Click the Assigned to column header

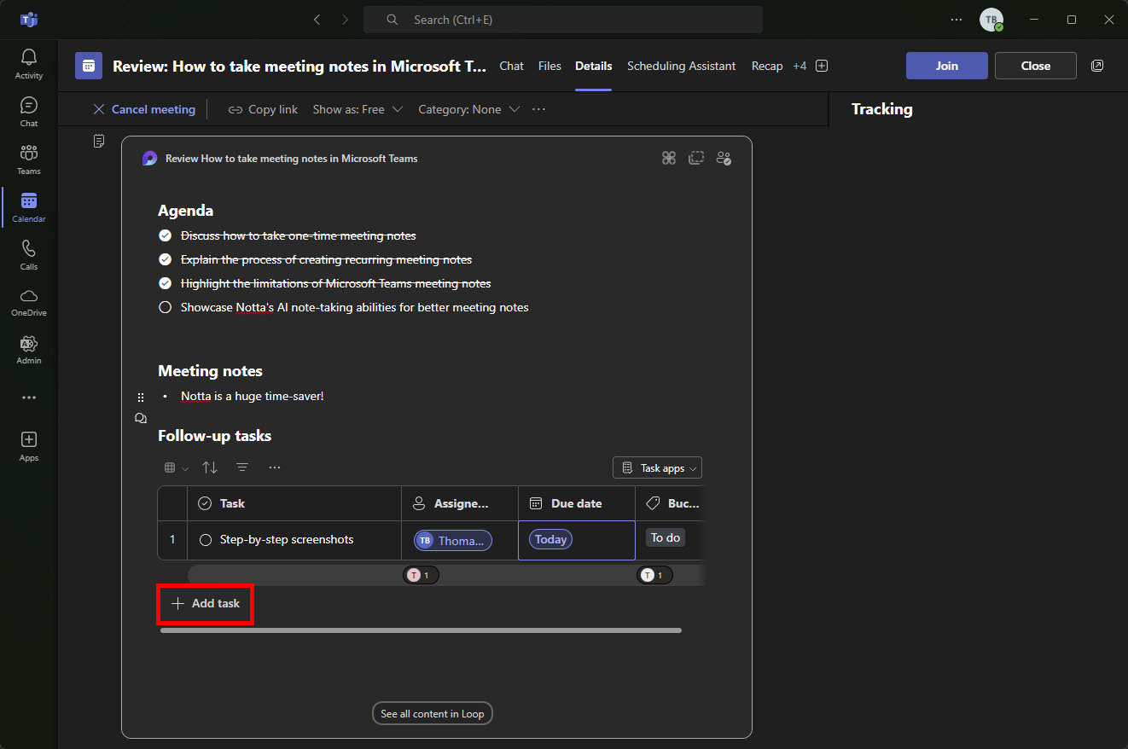click(x=460, y=503)
